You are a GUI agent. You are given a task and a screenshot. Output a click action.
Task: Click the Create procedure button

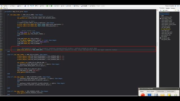[165, 10]
